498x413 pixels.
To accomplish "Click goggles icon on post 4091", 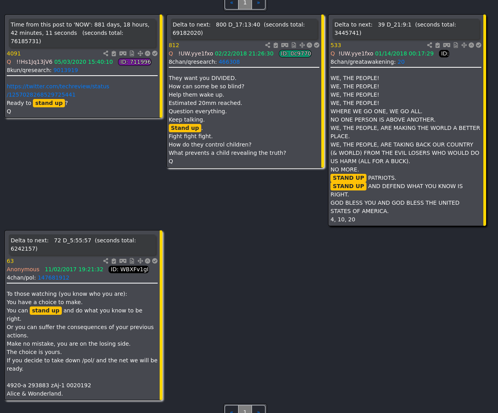I will tap(123, 53).
